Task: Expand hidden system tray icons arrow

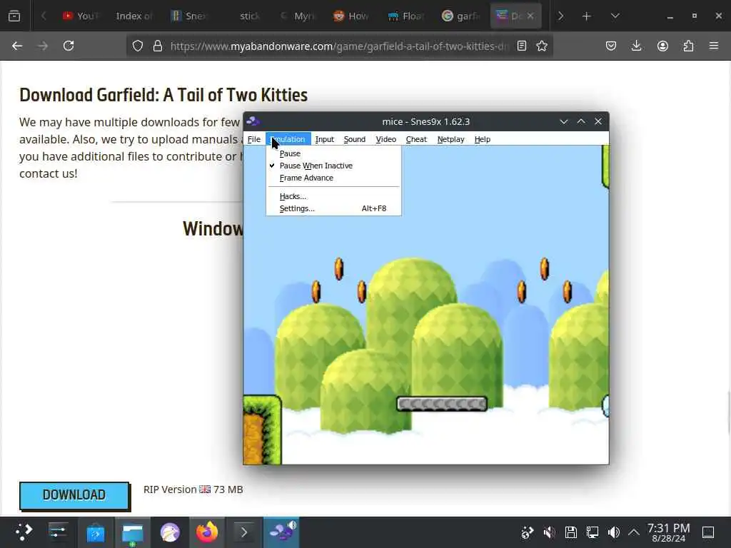Action: 634,532
